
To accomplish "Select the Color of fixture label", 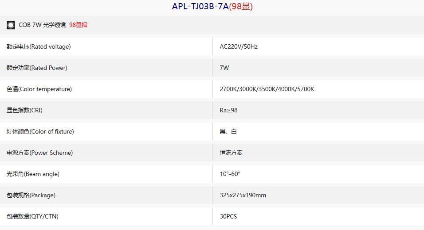I will point(40,131).
